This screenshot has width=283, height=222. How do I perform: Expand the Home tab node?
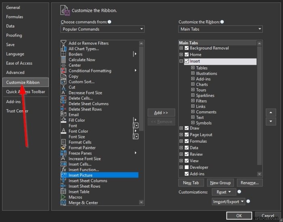point(181,55)
